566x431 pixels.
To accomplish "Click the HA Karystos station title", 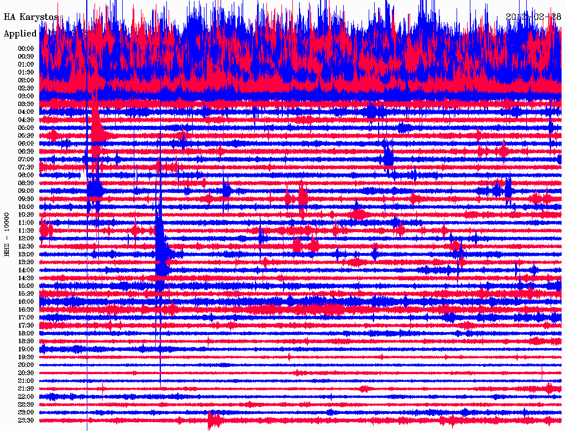I will 31,17.
